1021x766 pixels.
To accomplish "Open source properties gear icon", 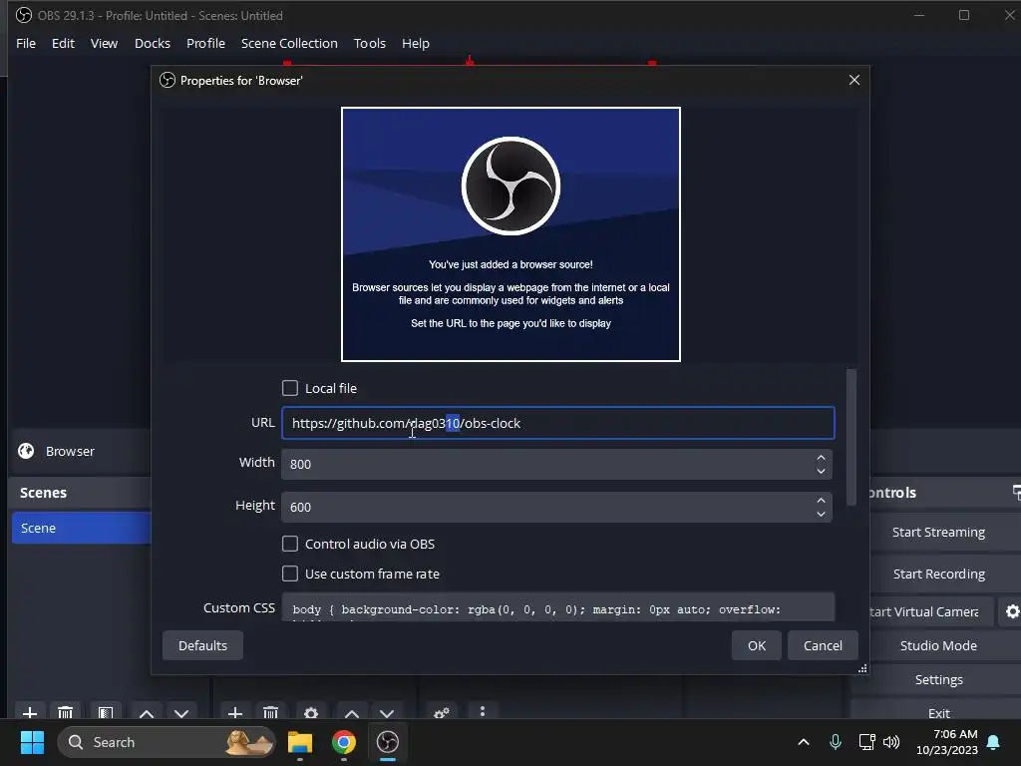I will pos(311,712).
